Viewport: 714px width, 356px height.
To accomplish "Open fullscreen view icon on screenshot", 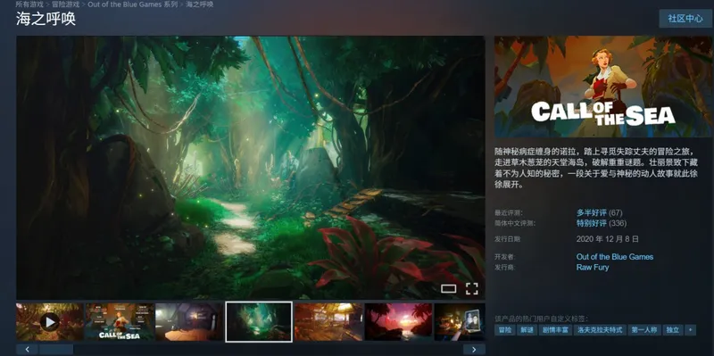I will click(472, 288).
